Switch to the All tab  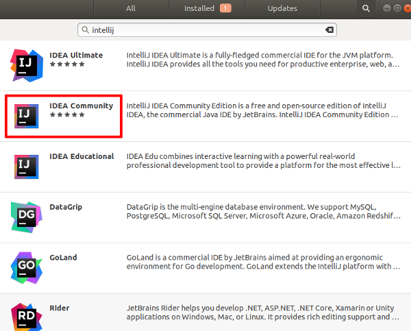(x=131, y=8)
